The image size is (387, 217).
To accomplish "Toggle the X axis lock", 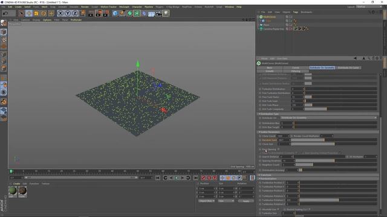I will [x=60, y=13].
